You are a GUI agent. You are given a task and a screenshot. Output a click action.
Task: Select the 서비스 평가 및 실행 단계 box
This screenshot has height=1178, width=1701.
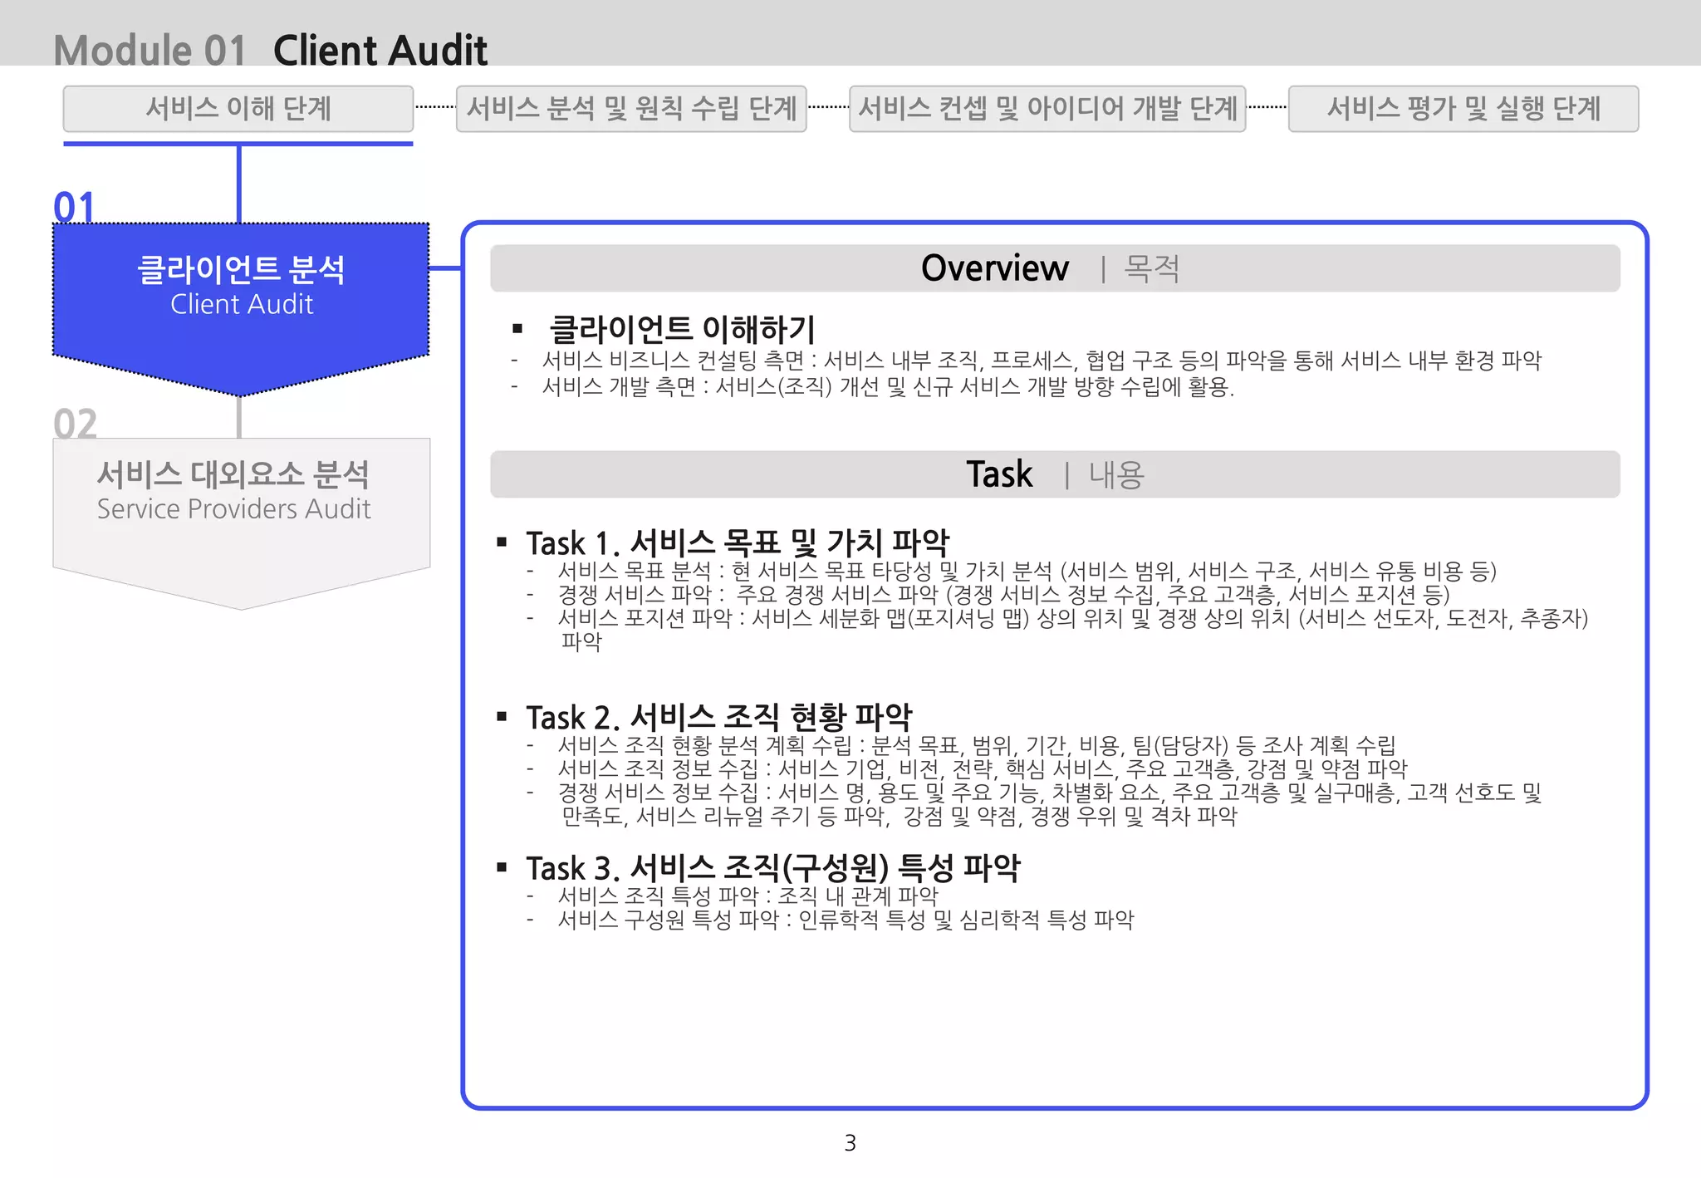tap(1463, 109)
